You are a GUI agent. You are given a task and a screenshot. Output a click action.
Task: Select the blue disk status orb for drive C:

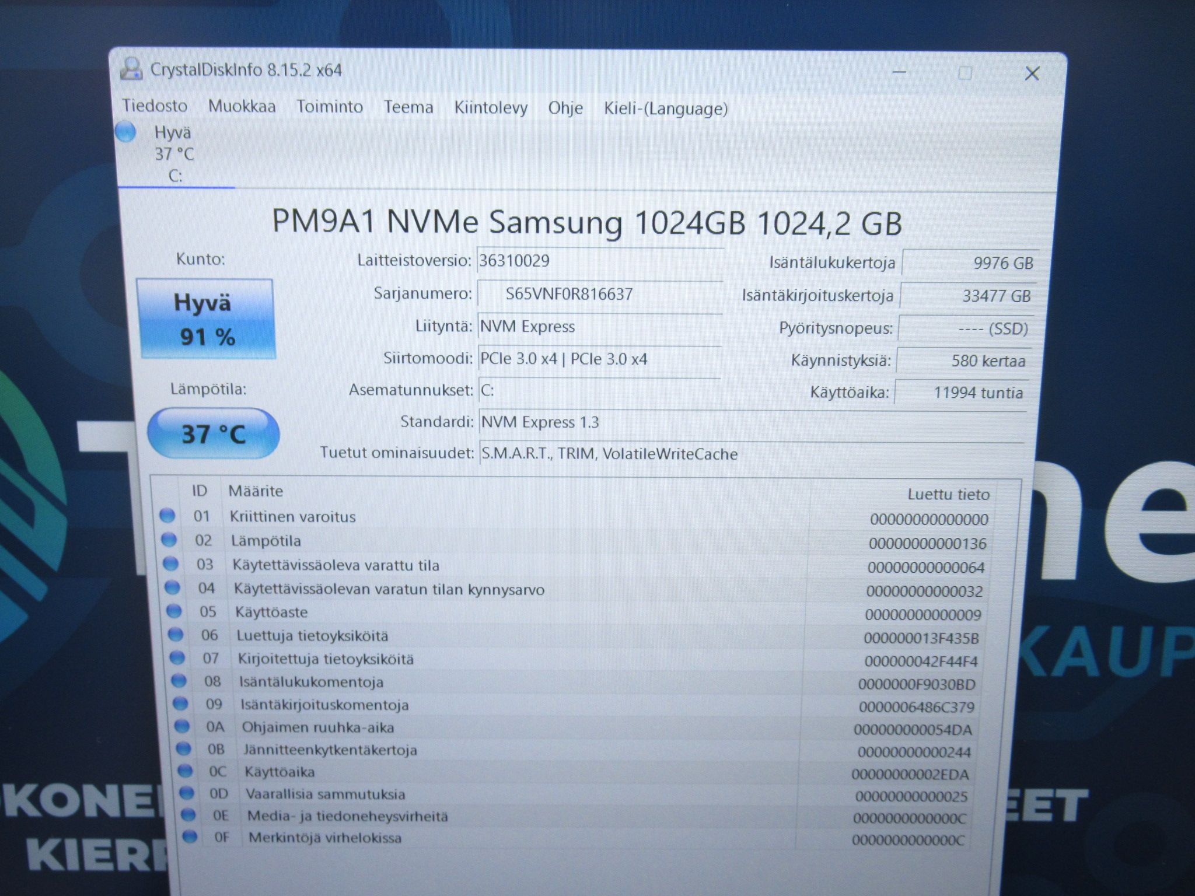point(125,132)
